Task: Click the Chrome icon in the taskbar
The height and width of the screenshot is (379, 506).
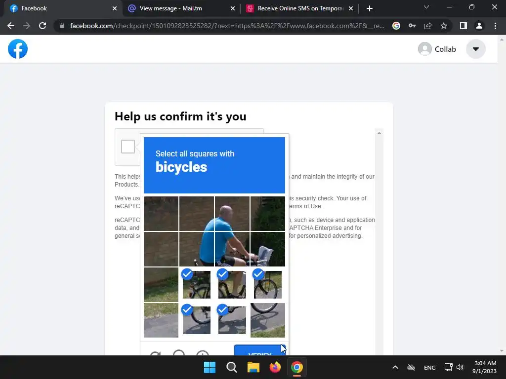Action: [297, 367]
